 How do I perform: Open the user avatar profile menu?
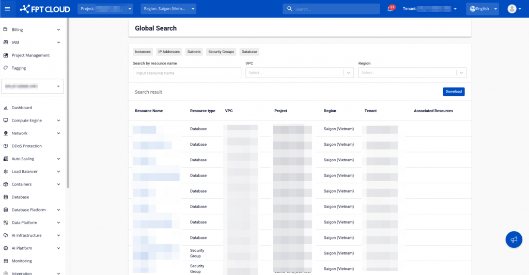pyautogui.click(x=512, y=9)
